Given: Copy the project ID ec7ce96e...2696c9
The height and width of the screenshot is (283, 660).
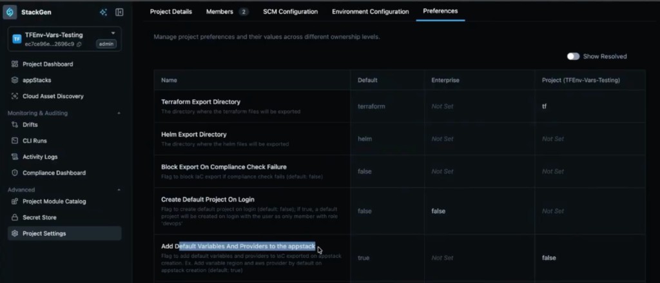Looking at the screenshot, I should tap(79, 44).
